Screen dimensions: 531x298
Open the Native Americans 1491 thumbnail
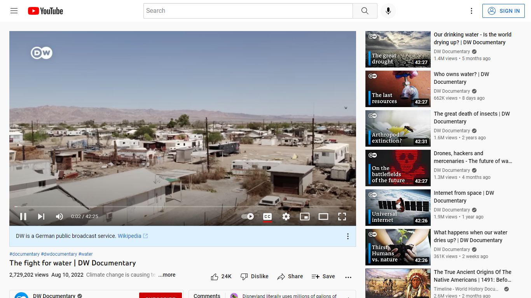pyautogui.click(x=398, y=283)
